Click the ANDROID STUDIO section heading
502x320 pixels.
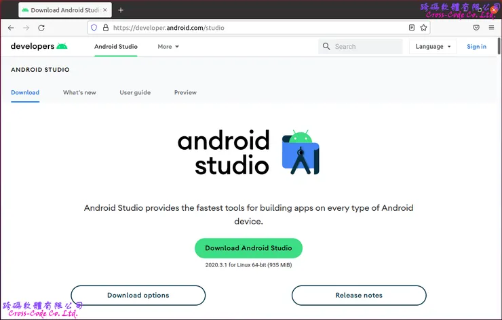tap(40, 70)
